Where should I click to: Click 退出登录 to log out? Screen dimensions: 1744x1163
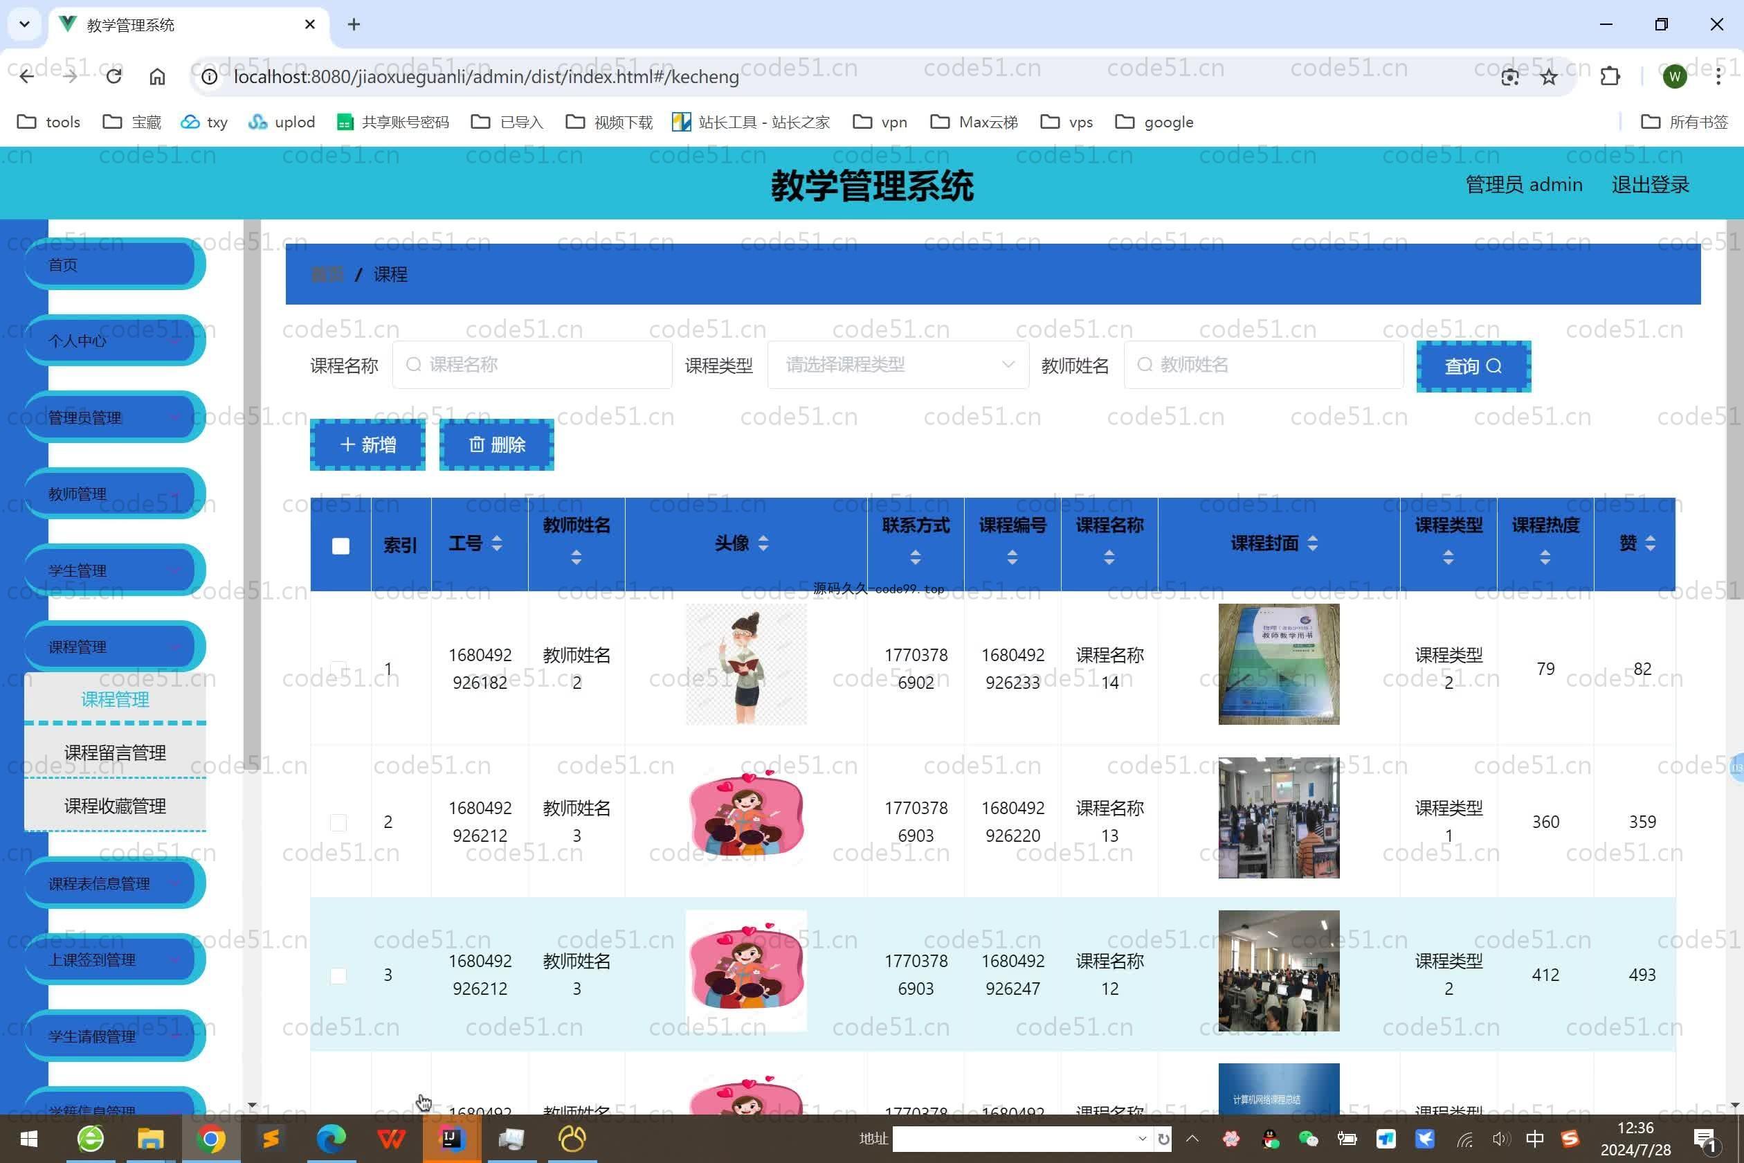pyautogui.click(x=1651, y=184)
